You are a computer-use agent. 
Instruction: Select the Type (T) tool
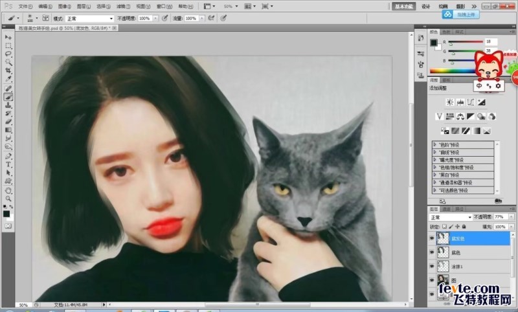point(8,164)
